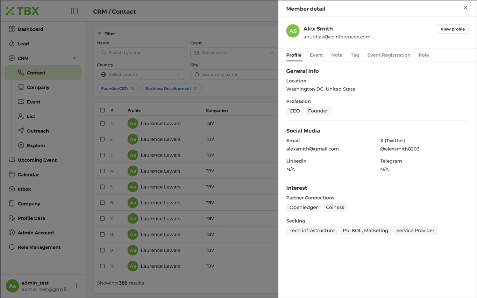Click Alex Smith's AS avatar
Image resolution: width=477 pixels, height=298 pixels.
tap(293, 31)
